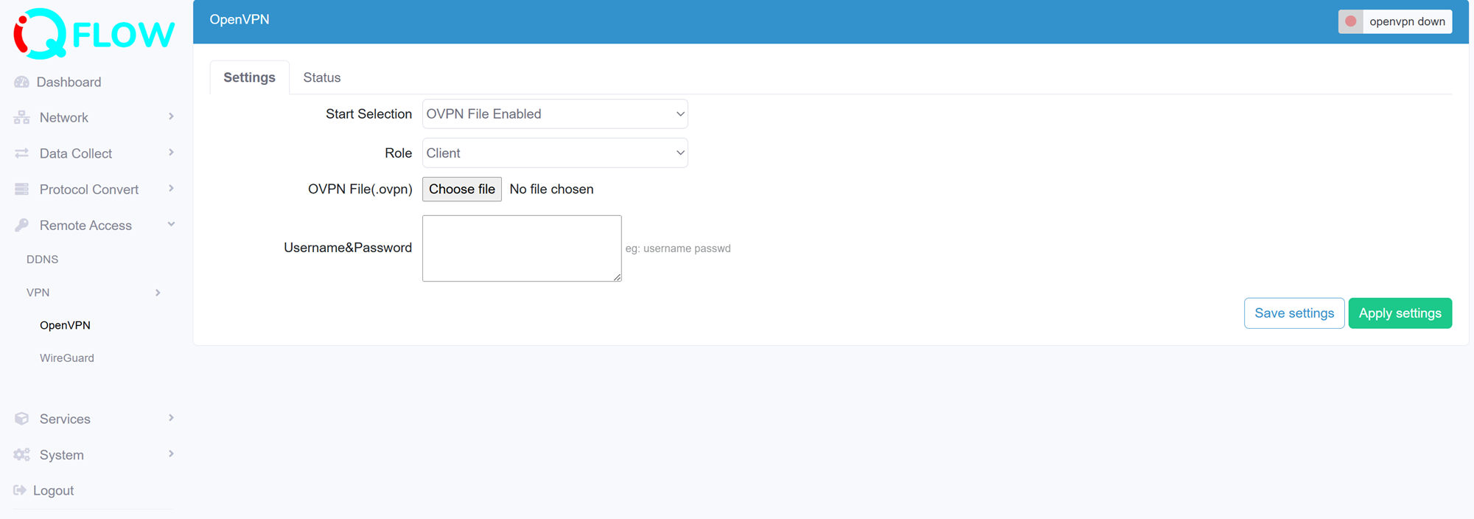1474x519 pixels.
Task: Open the Dashboard page
Action: point(69,82)
